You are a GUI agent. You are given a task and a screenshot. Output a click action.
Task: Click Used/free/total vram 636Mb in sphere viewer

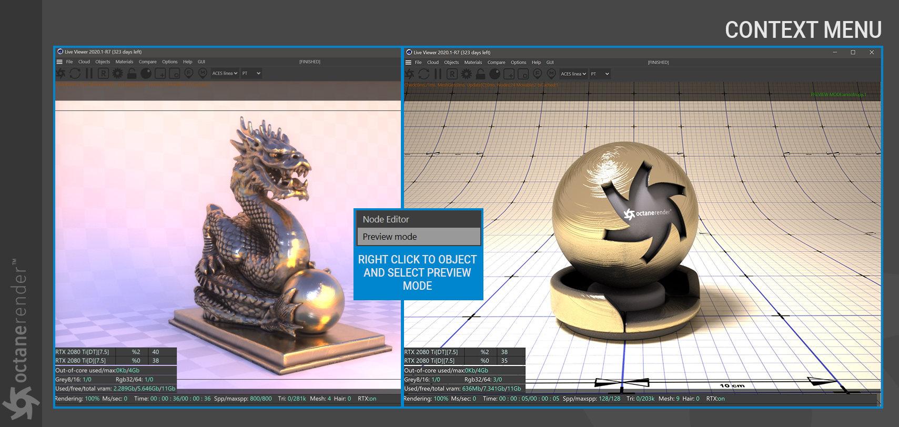(x=462, y=389)
